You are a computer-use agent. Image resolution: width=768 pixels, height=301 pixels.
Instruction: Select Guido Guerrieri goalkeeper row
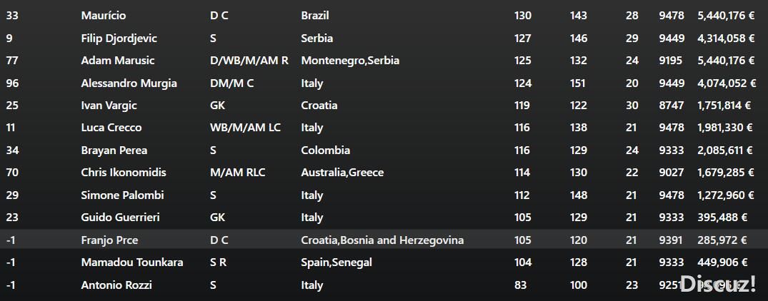384,218
